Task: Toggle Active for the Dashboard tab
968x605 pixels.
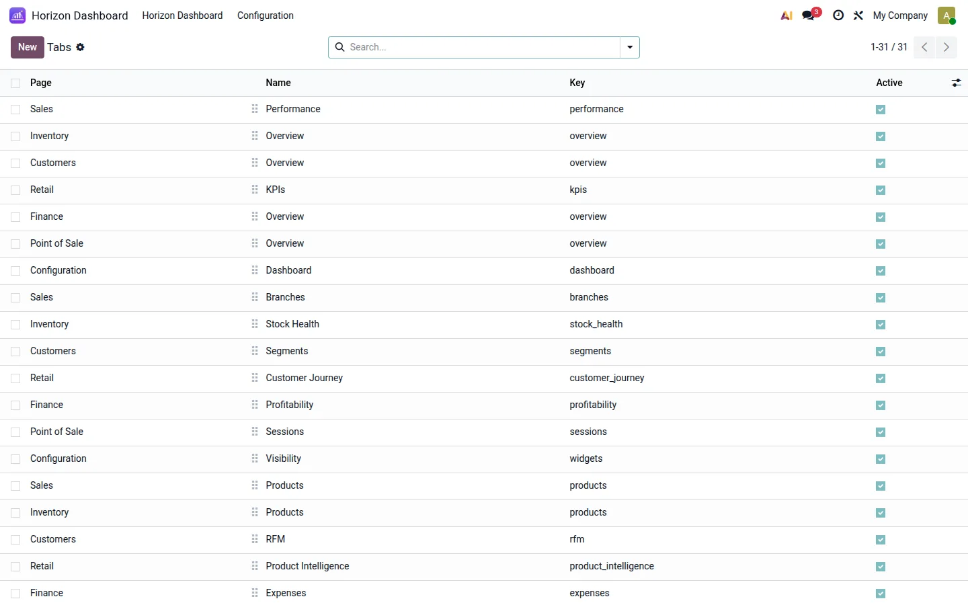Action: coord(881,271)
